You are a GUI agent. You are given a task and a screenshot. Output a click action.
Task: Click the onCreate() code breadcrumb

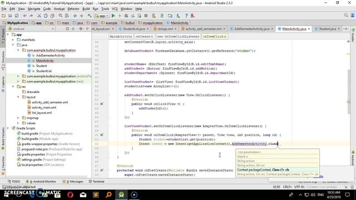pyautogui.click(x=145, y=37)
